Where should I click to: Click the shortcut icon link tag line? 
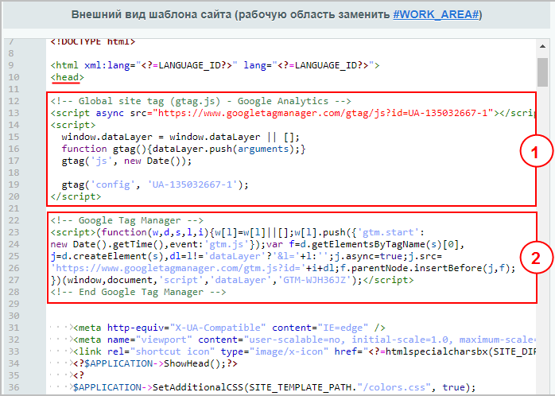pyautogui.click(x=304, y=351)
